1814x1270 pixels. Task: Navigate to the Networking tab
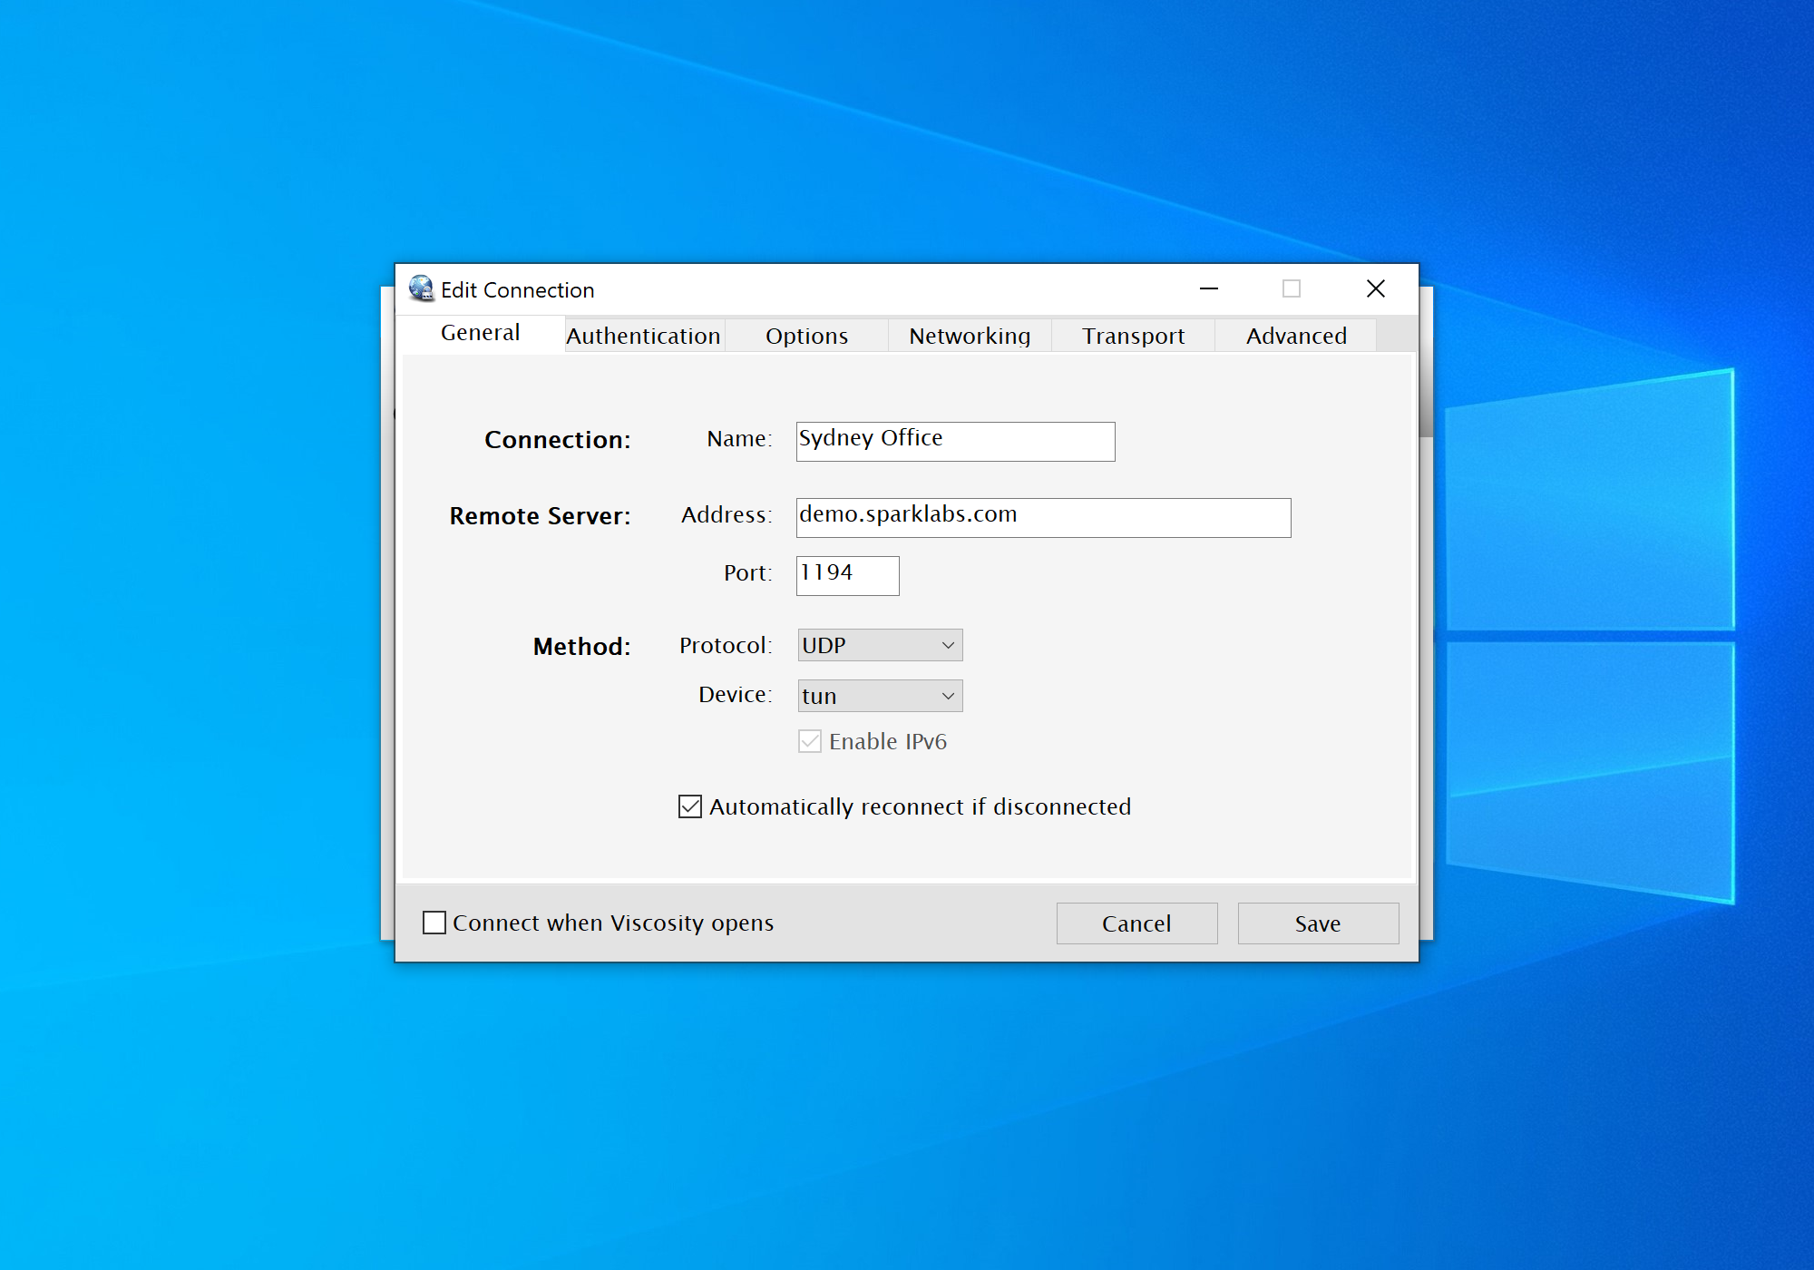(x=969, y=334)
